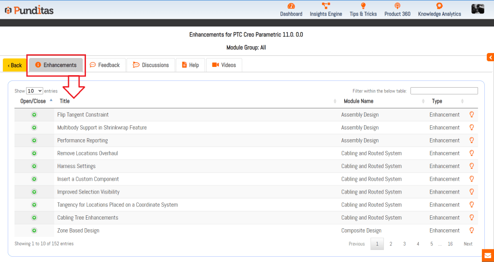
Task: Expand the orange side panel arrow
Action: [490, 58]
